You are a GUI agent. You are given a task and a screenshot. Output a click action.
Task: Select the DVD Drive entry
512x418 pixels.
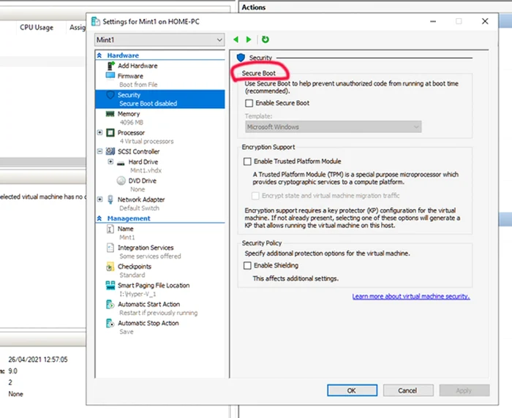[143, 180]
